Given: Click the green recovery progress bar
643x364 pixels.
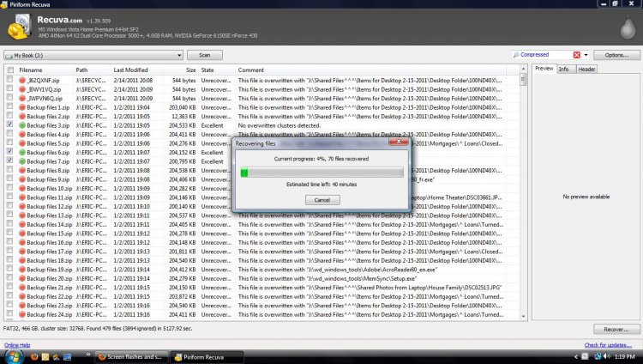Looking at the screenshot, I should click(x=321, y=173).
